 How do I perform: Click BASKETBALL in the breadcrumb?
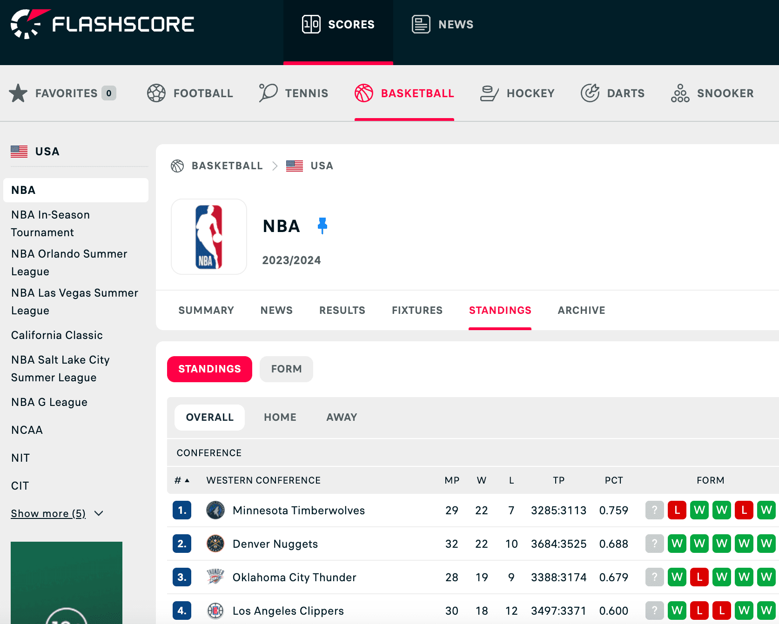[227, 166]
